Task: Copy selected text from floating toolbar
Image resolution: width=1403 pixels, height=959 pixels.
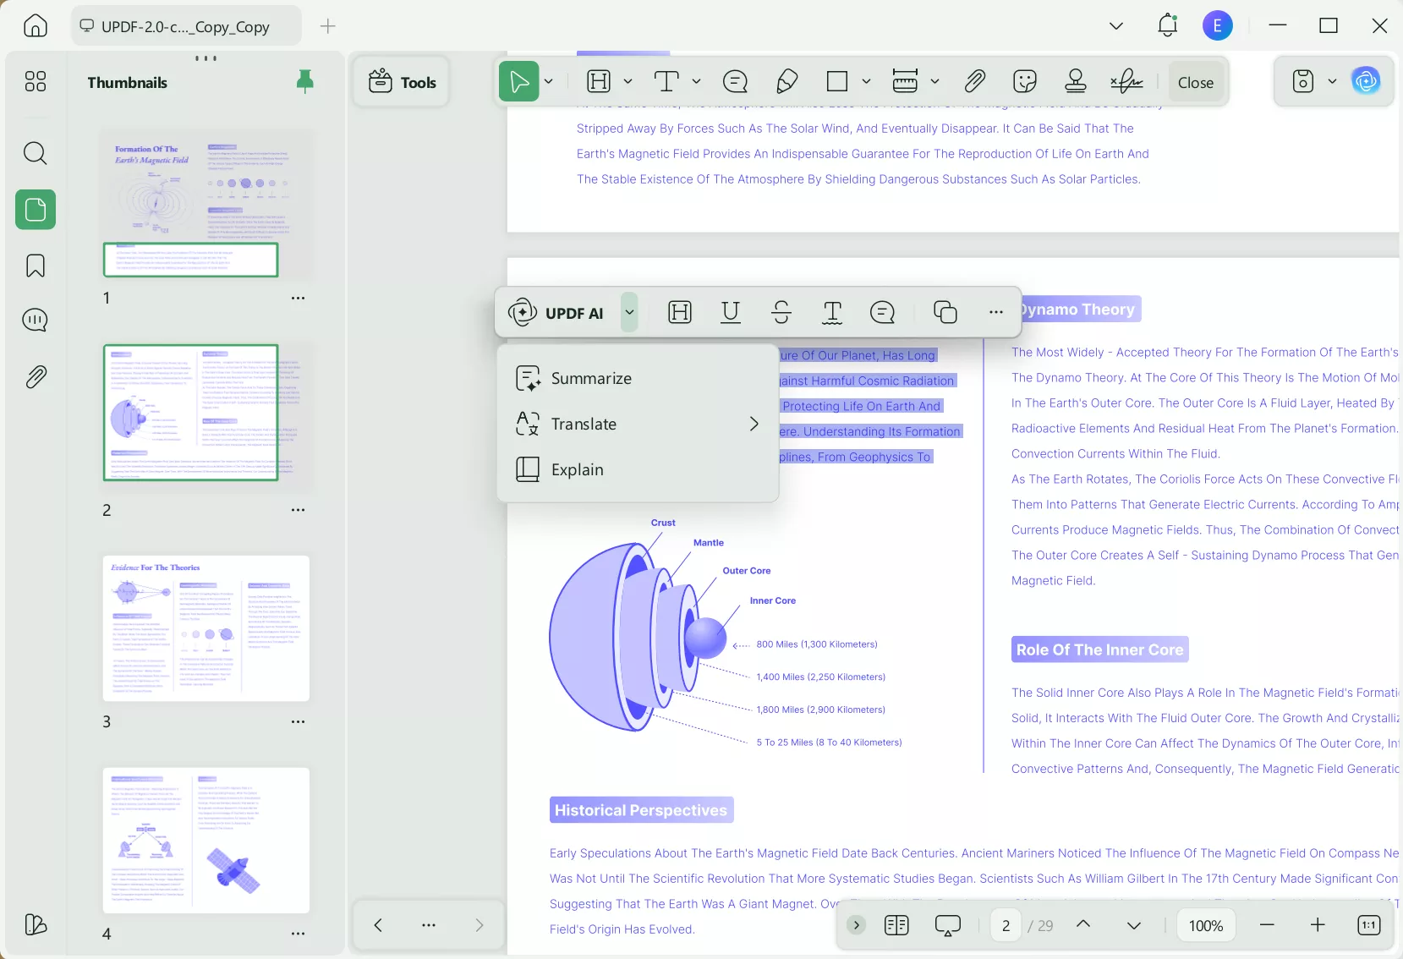Action: [945, 313]
